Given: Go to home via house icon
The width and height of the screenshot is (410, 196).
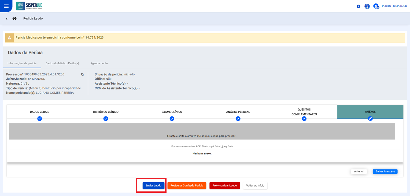Looking at the screenshot, I should click(x=14, y=18).
